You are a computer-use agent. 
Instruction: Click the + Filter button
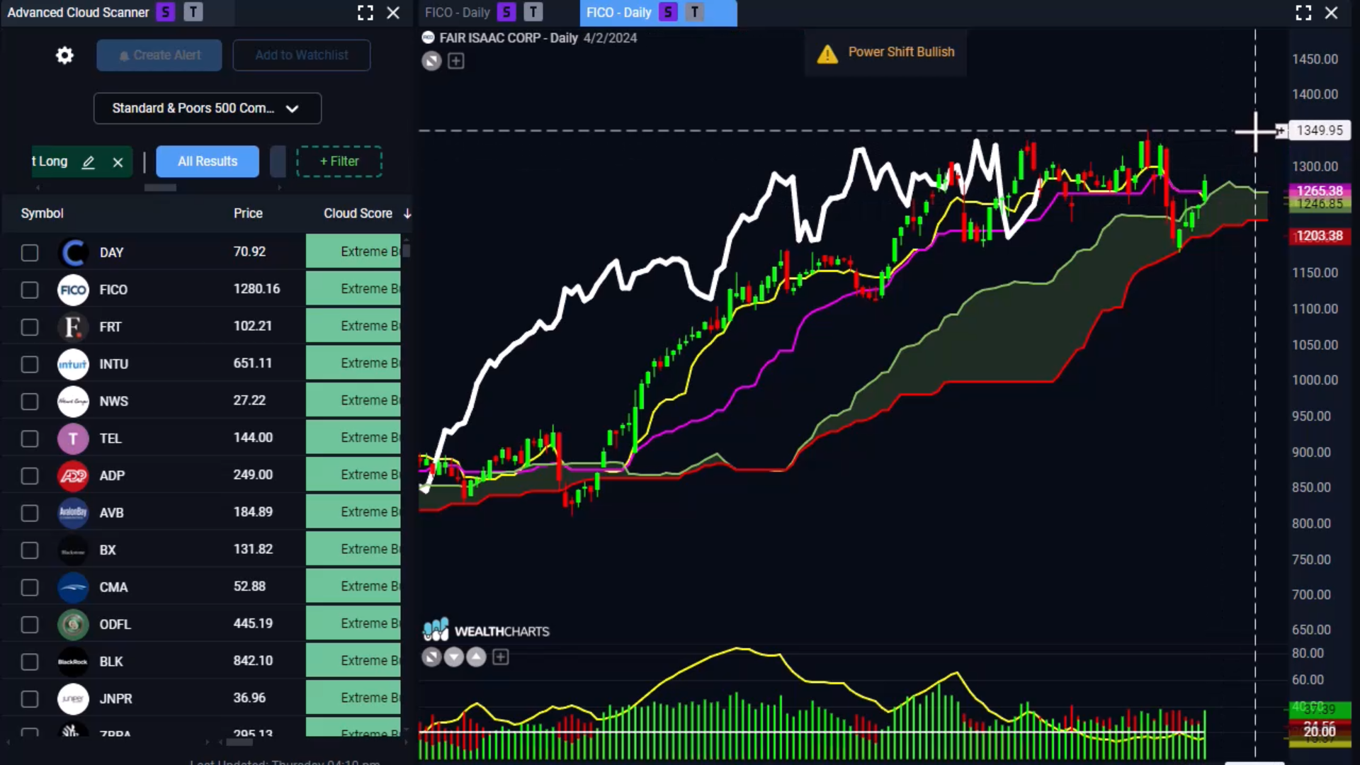tap(339, 161)
